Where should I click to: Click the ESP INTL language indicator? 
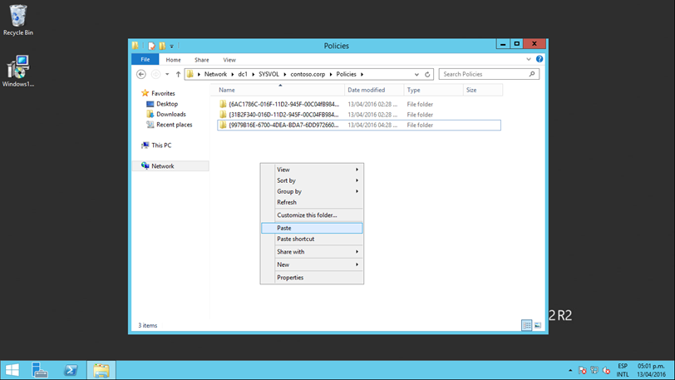pos(623,370)
